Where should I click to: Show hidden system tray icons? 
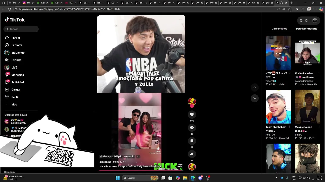click(276, 178)
